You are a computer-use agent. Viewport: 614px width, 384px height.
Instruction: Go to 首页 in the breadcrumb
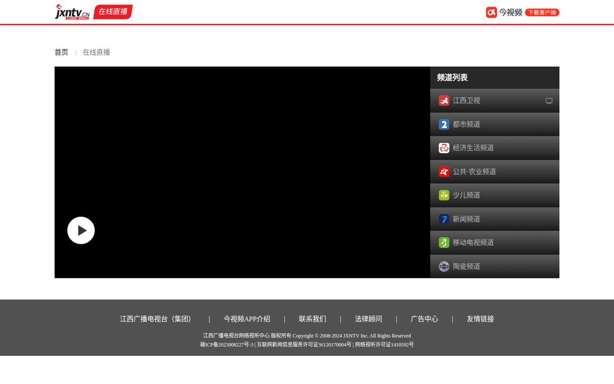tap(61, 52)
